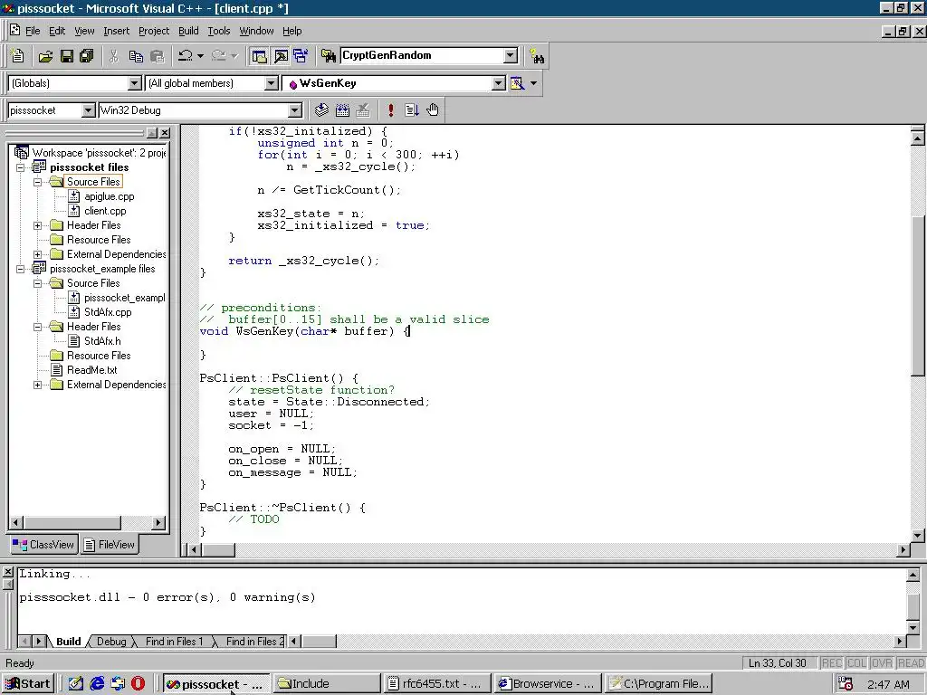
Task: Launch Opera from the quick launch bar
Action: pyautogui.click(x=138, y=684)
